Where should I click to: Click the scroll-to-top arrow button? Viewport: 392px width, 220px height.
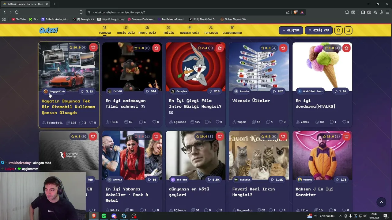point(381,202)
